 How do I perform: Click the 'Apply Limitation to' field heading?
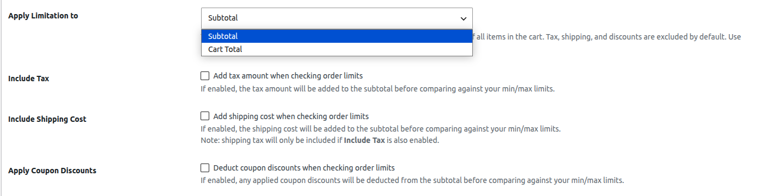[43, 16]
